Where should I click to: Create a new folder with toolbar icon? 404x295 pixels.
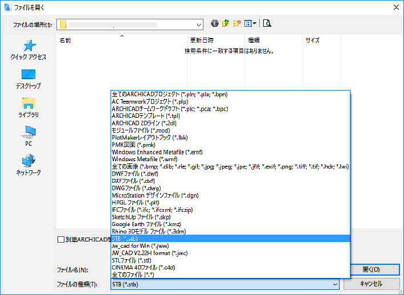237,23
